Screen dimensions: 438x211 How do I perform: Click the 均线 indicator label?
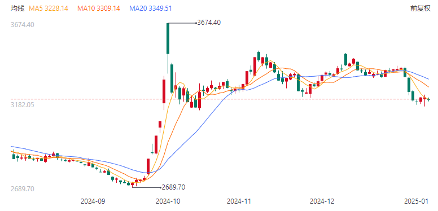17,8
